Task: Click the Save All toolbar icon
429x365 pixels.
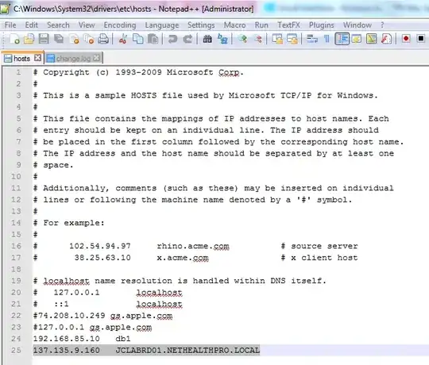Action: (x=59, y=39)
